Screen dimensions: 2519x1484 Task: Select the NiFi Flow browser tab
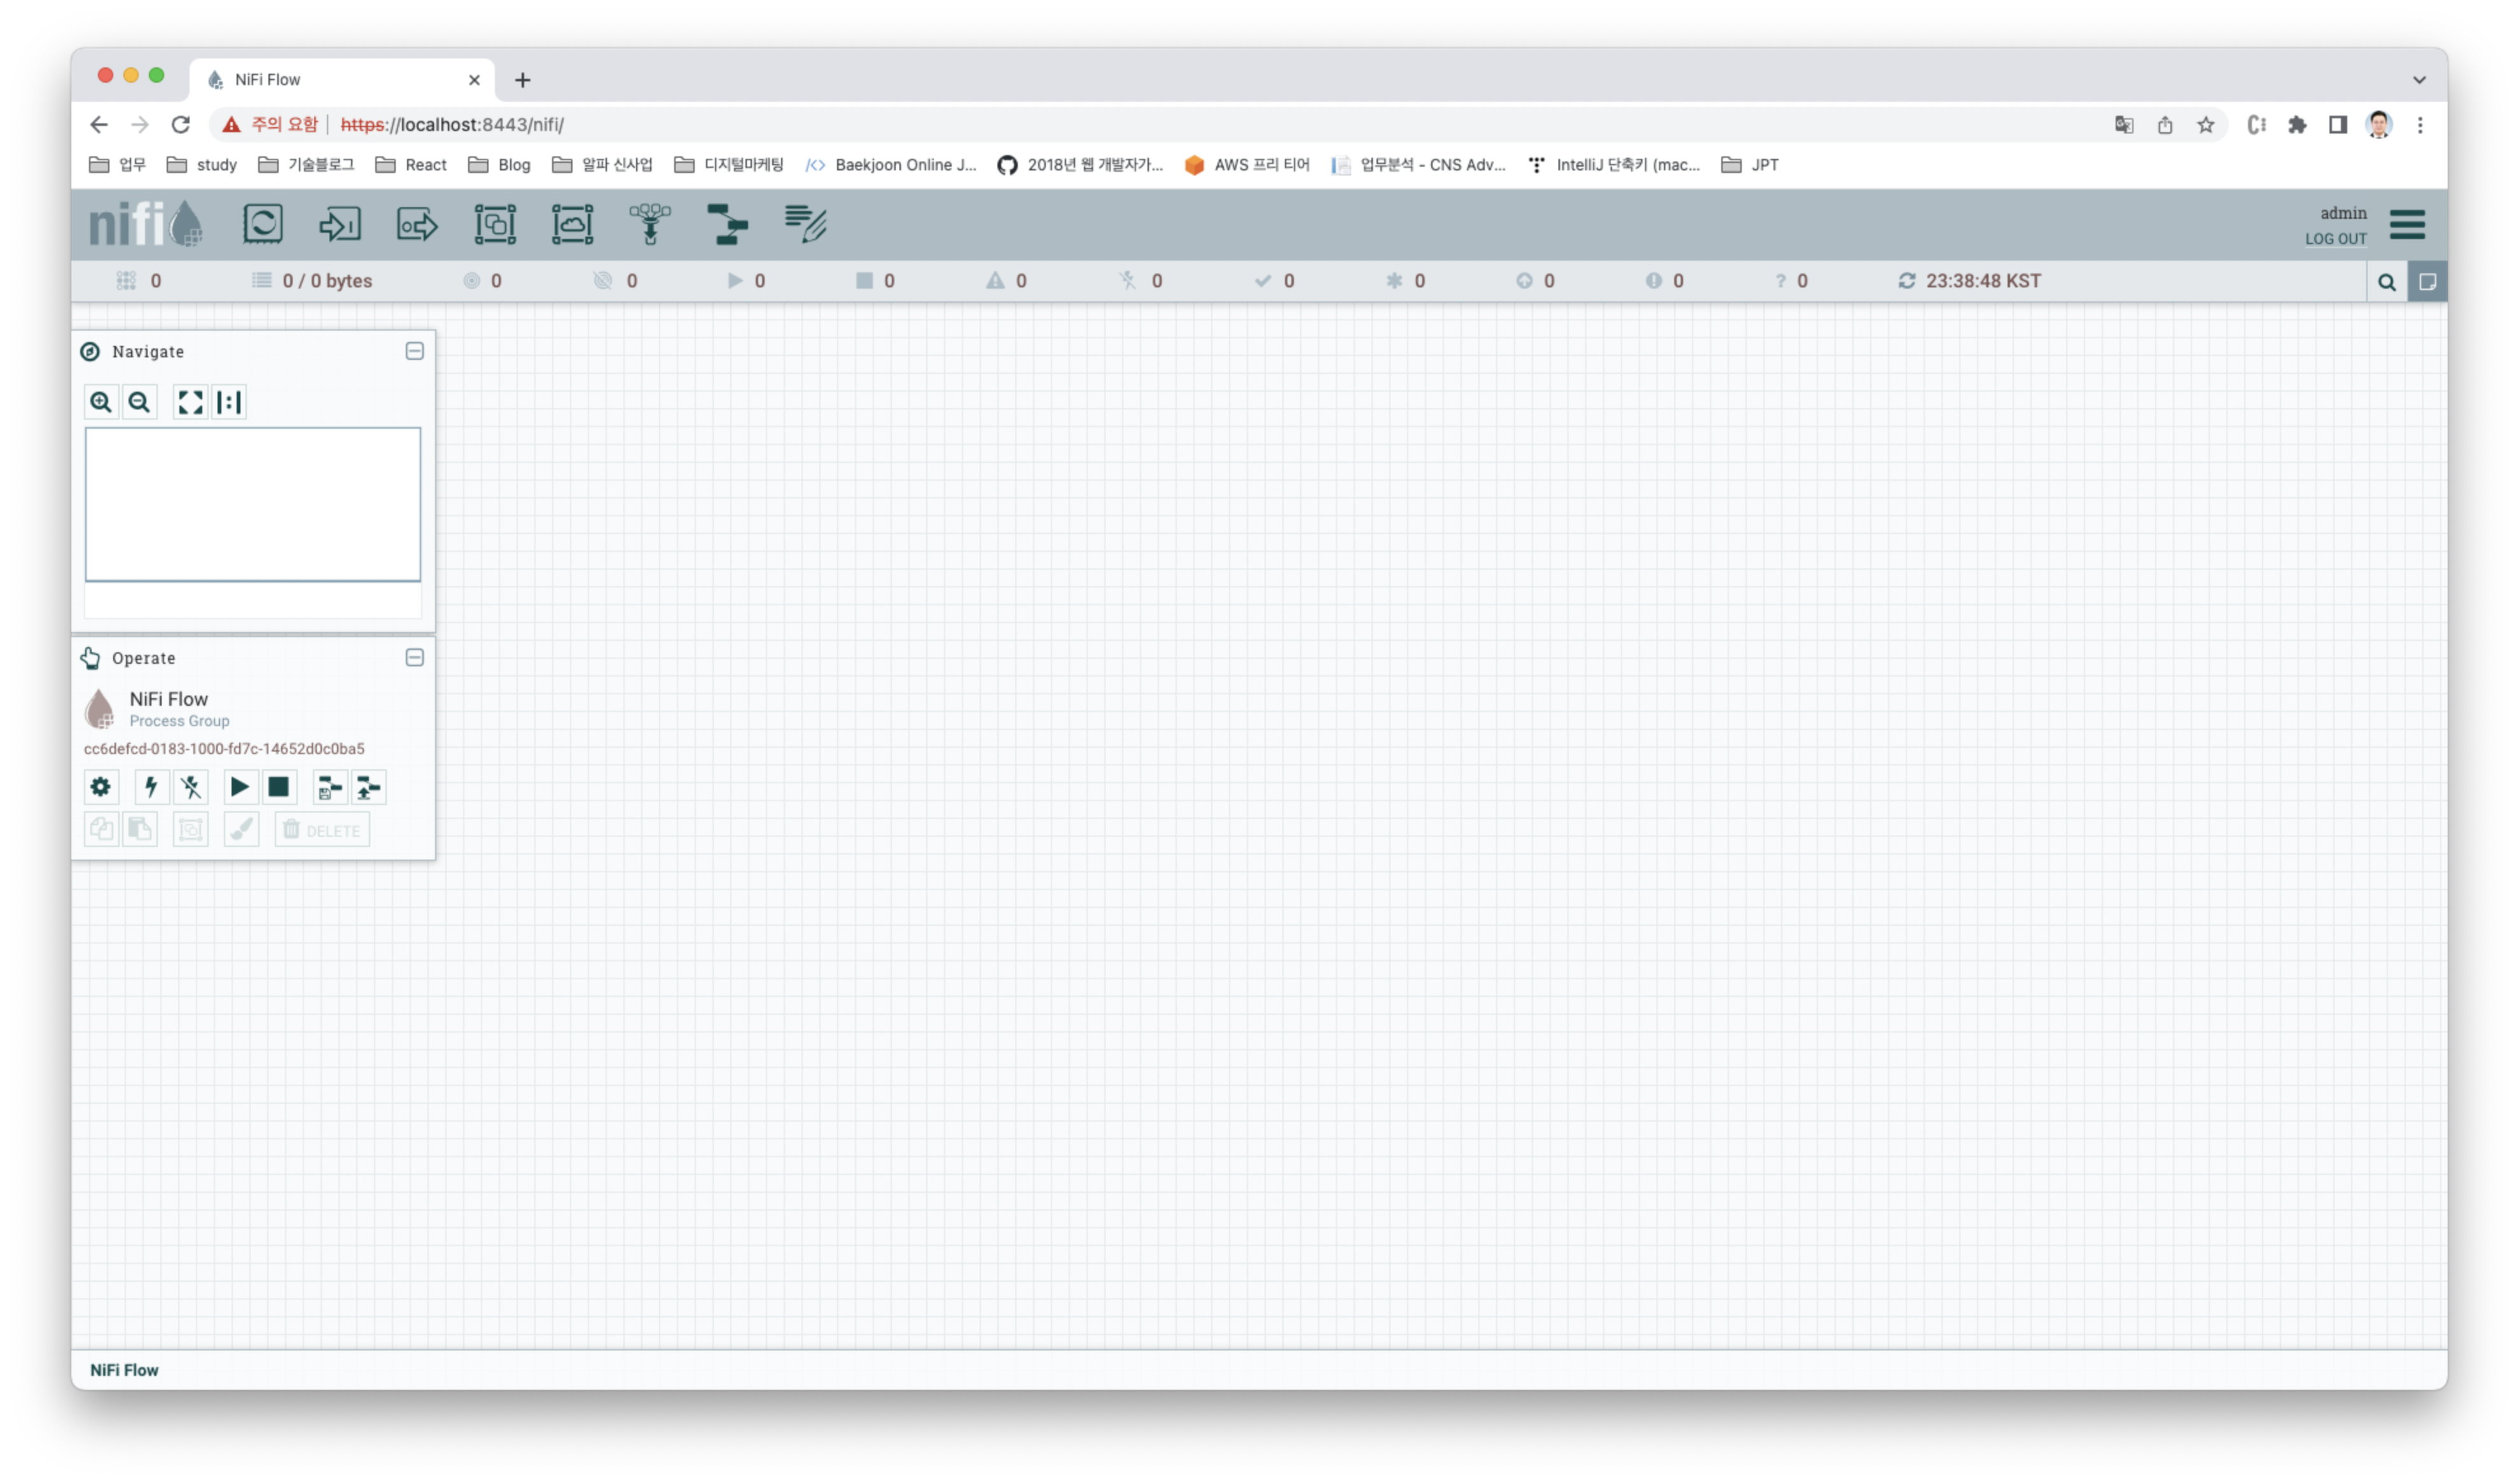(x=340, y=80)
